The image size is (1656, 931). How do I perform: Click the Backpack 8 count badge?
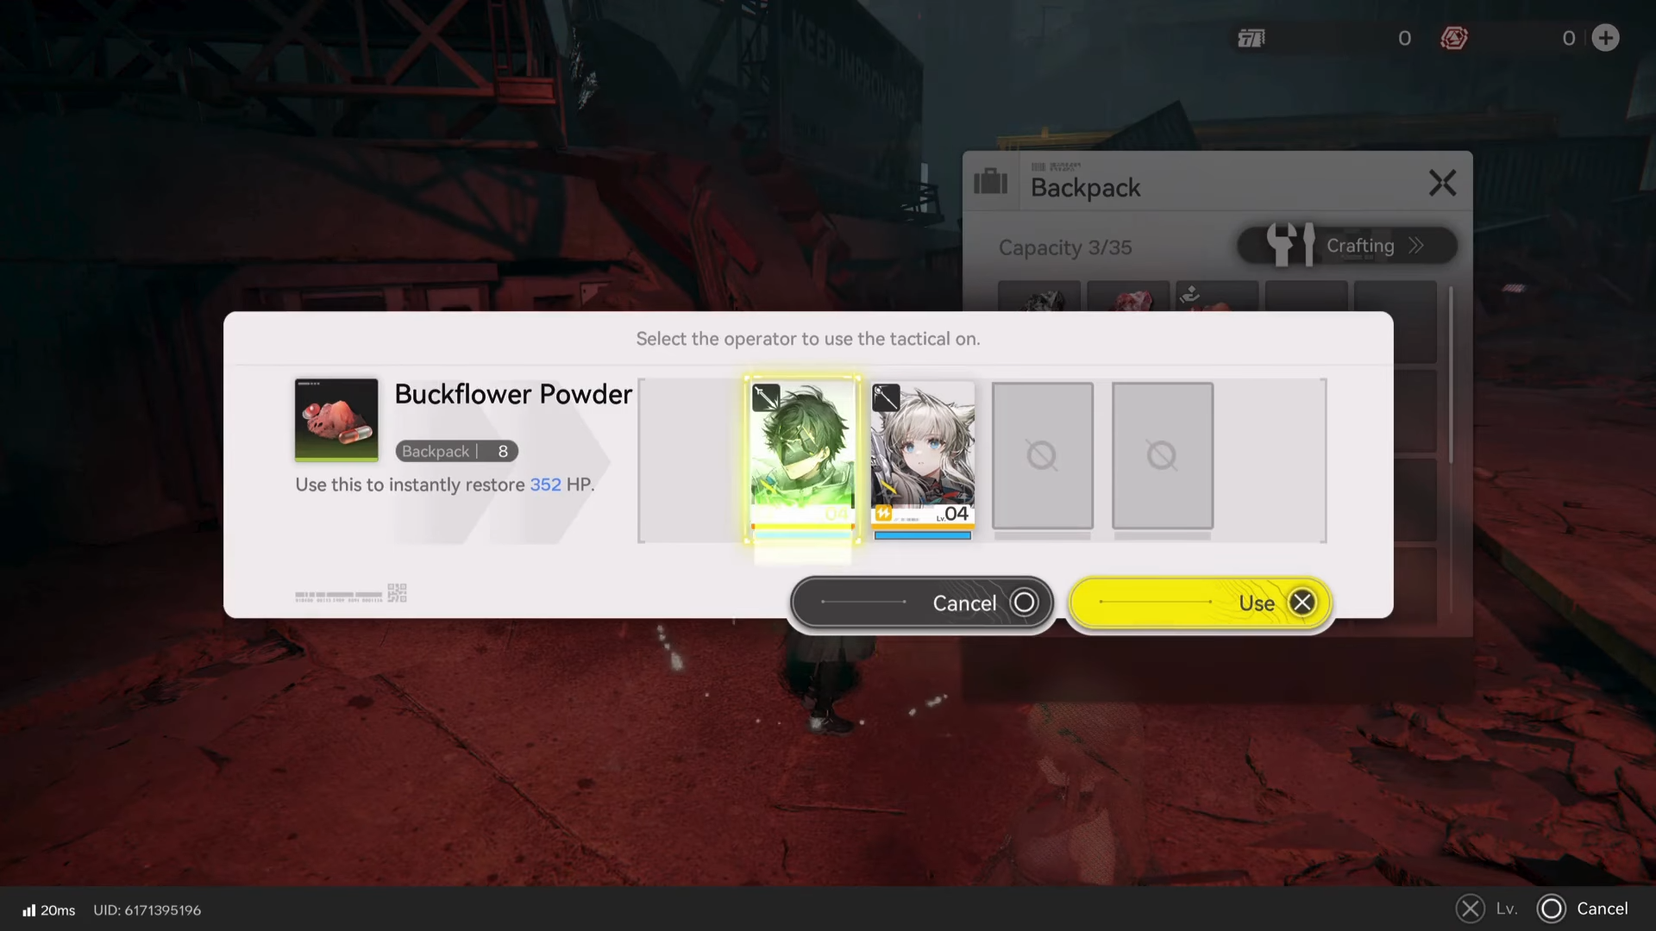tap(456, 451)
